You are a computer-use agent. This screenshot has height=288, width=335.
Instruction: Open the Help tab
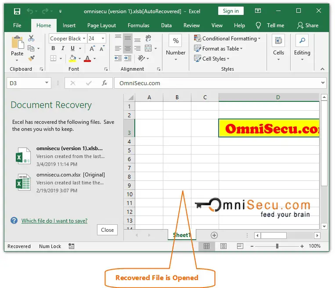239,25
